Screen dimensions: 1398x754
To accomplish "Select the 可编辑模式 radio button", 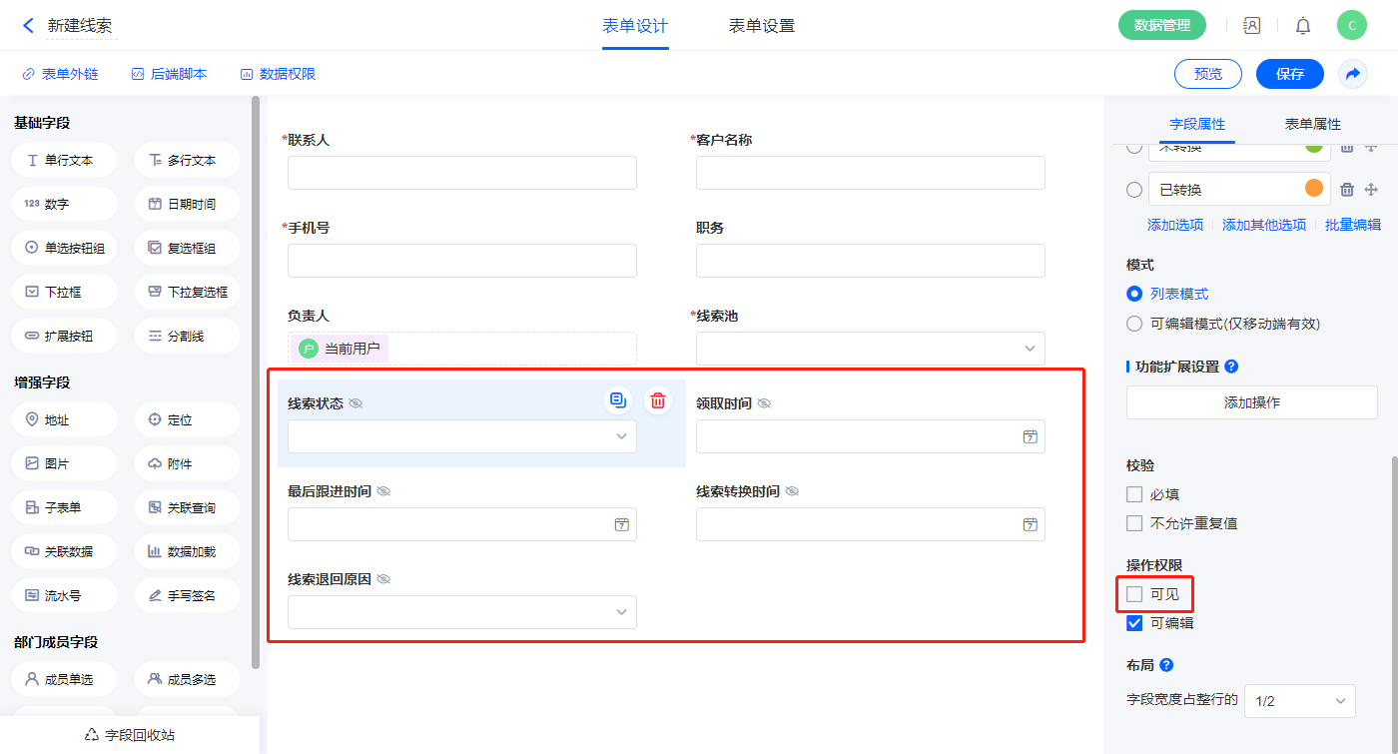I will (1134, 324).
